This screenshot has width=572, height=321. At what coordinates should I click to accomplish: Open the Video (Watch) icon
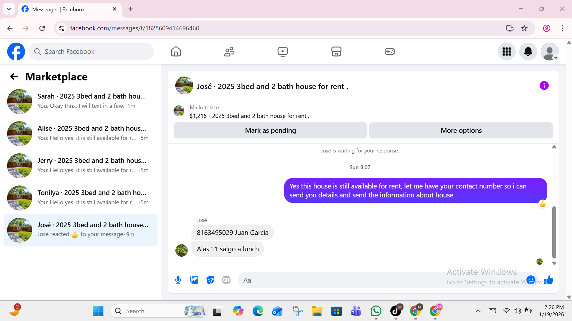[x=283, y=52]
